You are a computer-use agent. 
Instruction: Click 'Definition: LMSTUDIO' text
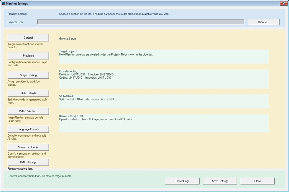(72, 75)
